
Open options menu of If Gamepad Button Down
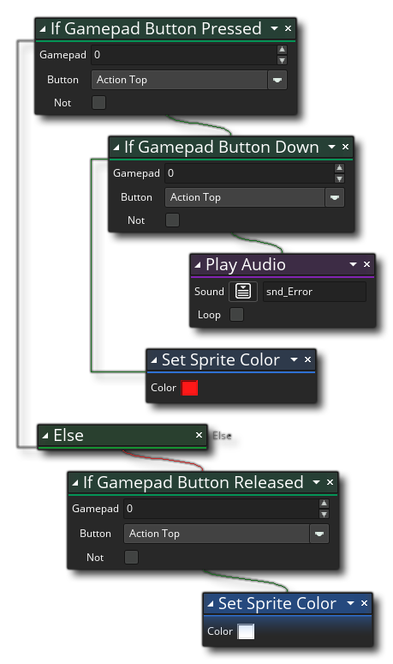[331, 147]
